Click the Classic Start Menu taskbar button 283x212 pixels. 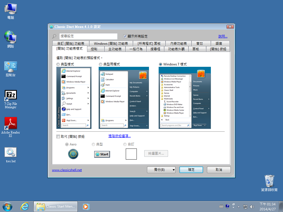(56, 206)
